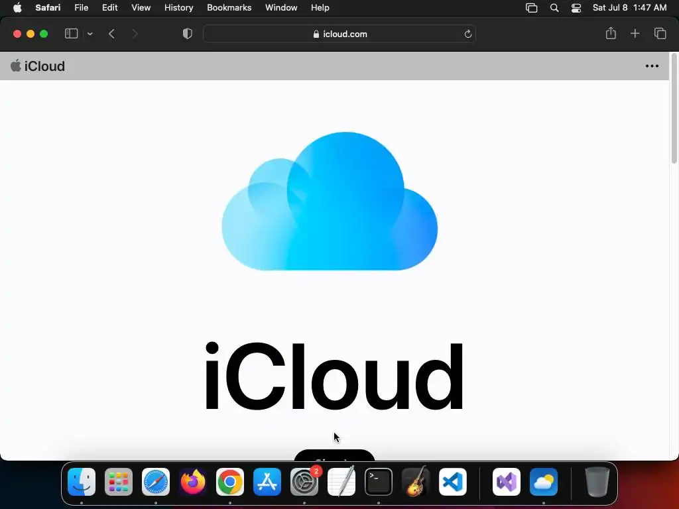Open Terminal from the Dock
Image resolution: width=679 pixels, height=509 pixels.
coord(379,482)
